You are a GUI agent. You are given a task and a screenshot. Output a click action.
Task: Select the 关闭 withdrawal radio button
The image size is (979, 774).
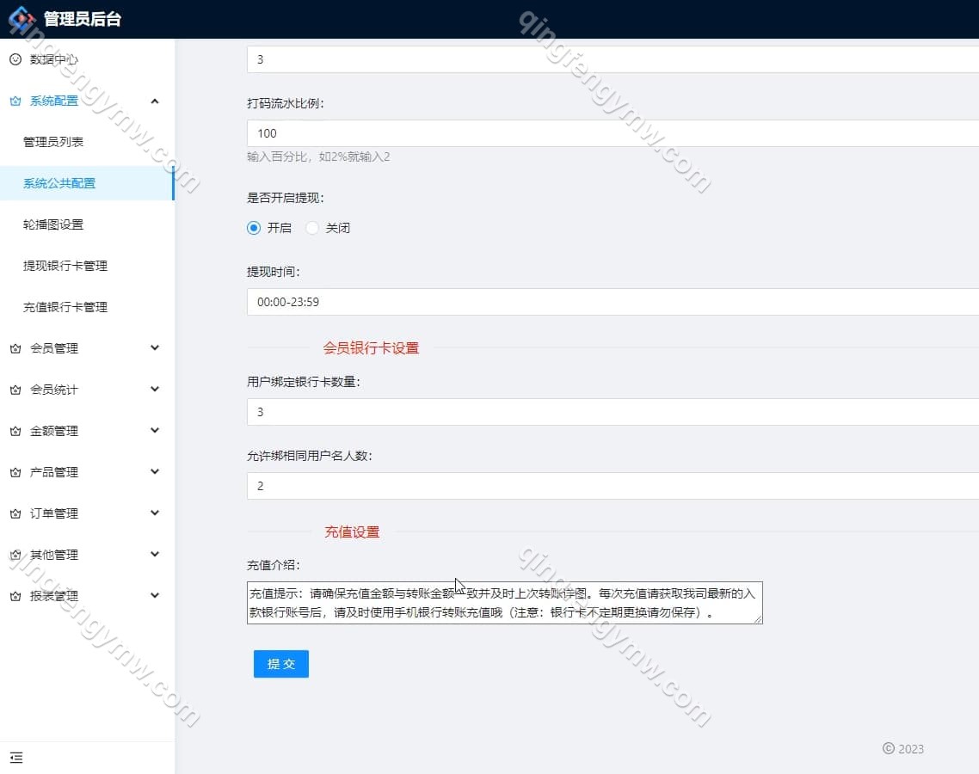click(312, 228)
